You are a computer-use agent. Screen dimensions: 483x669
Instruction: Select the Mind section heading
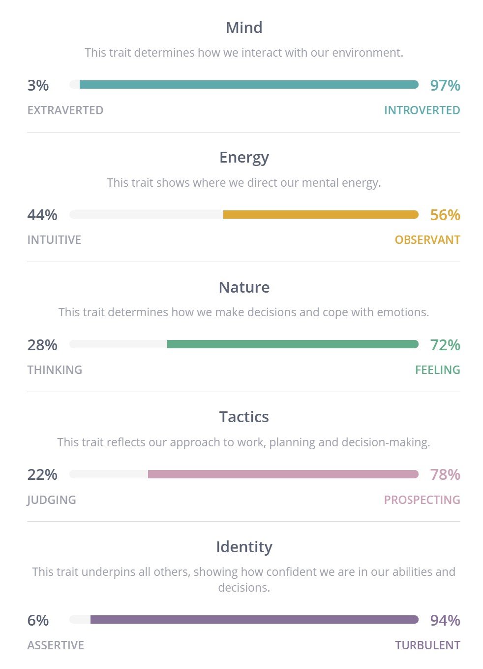point(244,28)
